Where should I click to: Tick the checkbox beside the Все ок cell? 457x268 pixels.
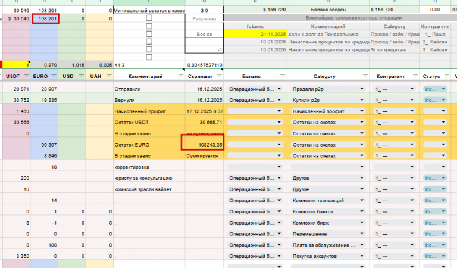click(149, 34)
